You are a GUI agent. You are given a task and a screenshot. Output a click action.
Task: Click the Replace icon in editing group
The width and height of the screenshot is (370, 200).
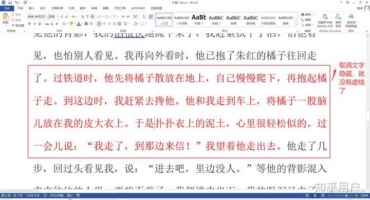303,20
